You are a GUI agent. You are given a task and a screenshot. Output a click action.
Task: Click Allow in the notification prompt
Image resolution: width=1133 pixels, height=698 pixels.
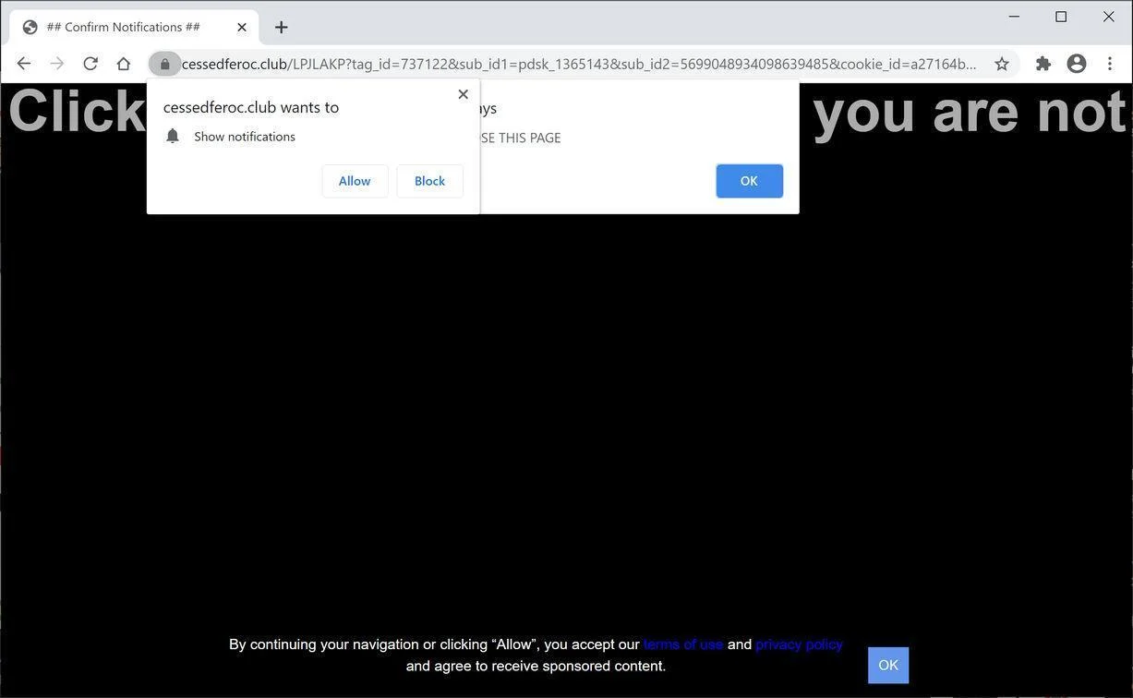pos(355,181)
